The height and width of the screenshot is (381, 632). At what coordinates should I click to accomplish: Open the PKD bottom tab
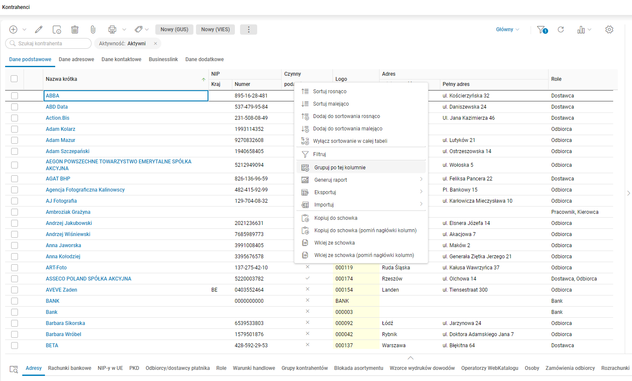coord(134,368)
